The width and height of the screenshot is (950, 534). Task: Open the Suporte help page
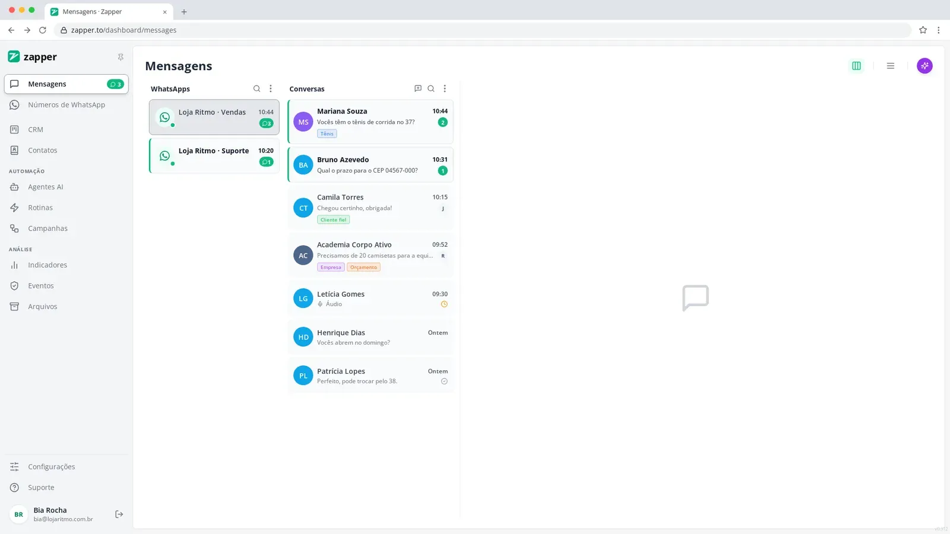point(66,488)
